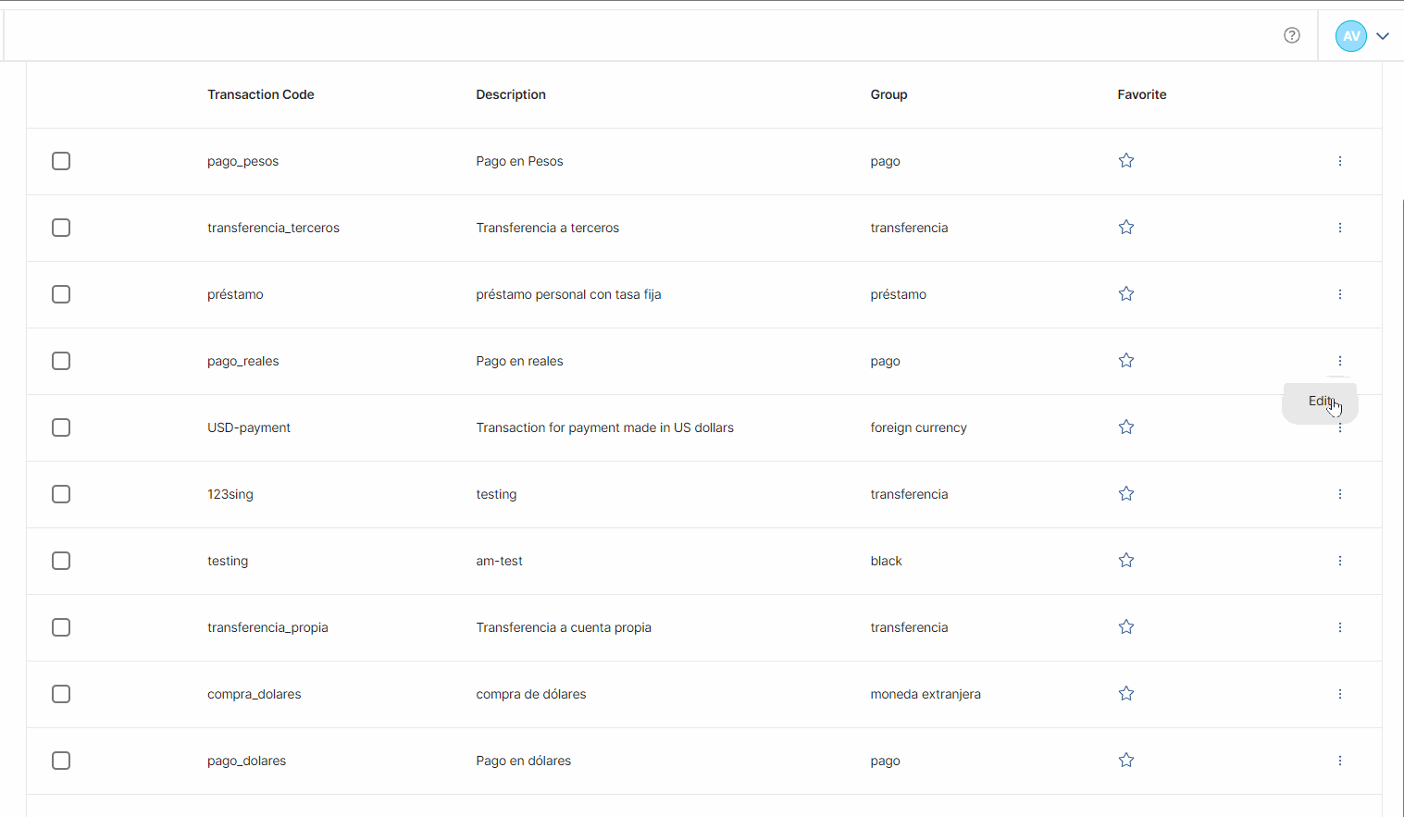
Task: Expand actions menu for transferencia_terceros row
Action: pos(1340,228)
